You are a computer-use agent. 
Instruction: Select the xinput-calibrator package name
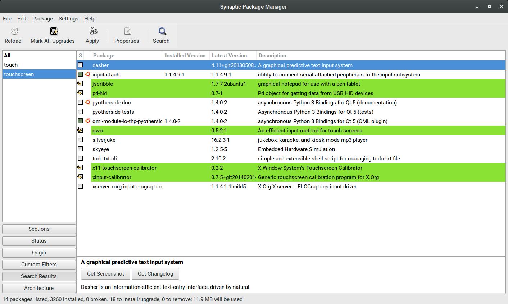click(112, 177)
